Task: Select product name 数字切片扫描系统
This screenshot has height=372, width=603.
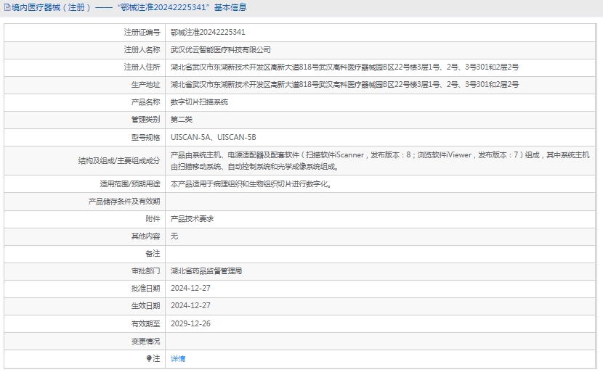Action: (x=199, y=102)
